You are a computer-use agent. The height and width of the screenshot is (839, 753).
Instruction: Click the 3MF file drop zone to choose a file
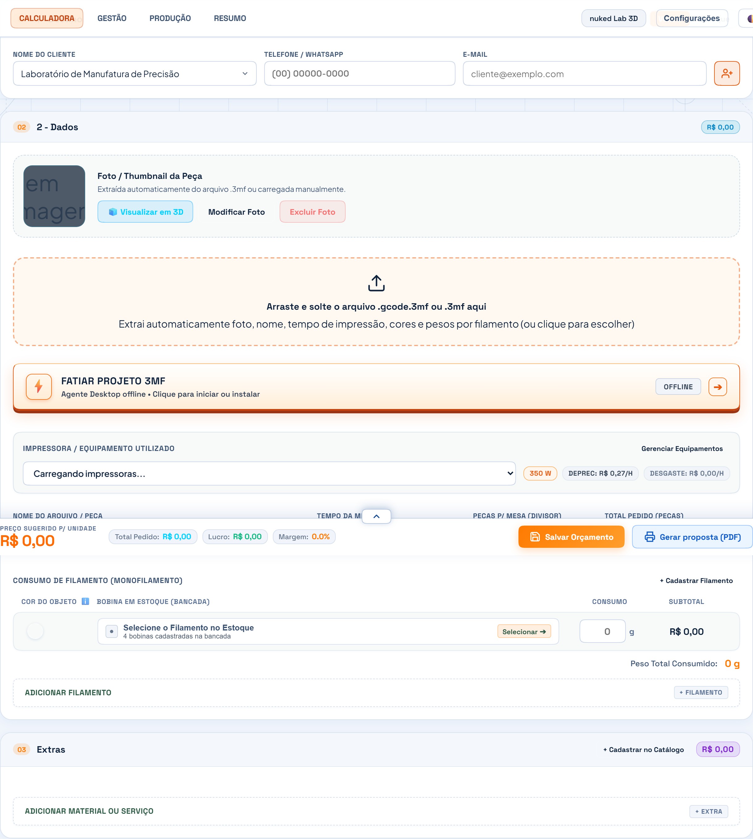376,302
